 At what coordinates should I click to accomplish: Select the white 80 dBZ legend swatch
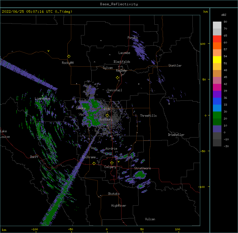[217, 25]
